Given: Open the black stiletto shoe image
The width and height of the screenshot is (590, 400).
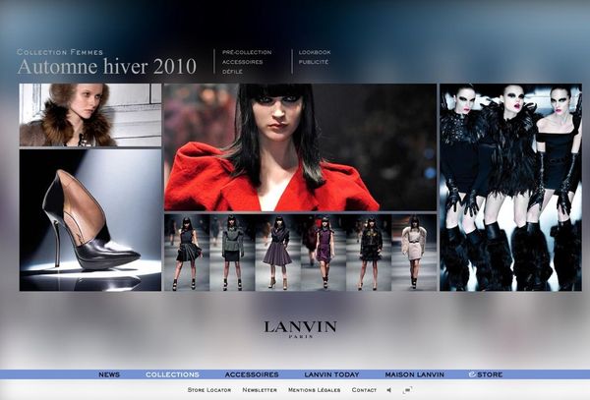Looking at the screenshot, I should [90, 220].
